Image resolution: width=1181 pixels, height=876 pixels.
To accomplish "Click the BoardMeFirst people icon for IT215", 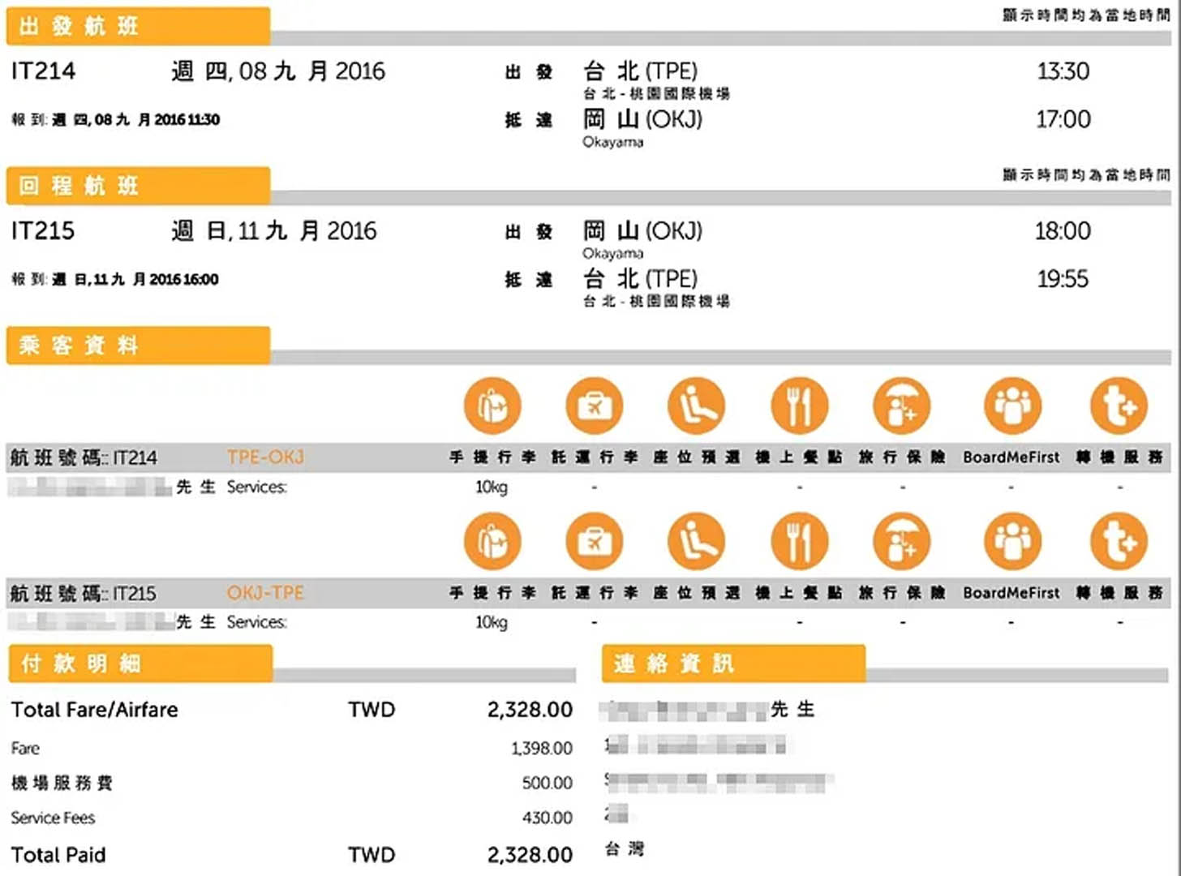I will pyautogui.click(x=1012, y=541).
